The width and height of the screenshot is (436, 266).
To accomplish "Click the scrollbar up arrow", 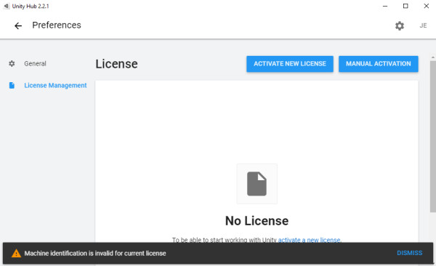I will pos(433,57).
